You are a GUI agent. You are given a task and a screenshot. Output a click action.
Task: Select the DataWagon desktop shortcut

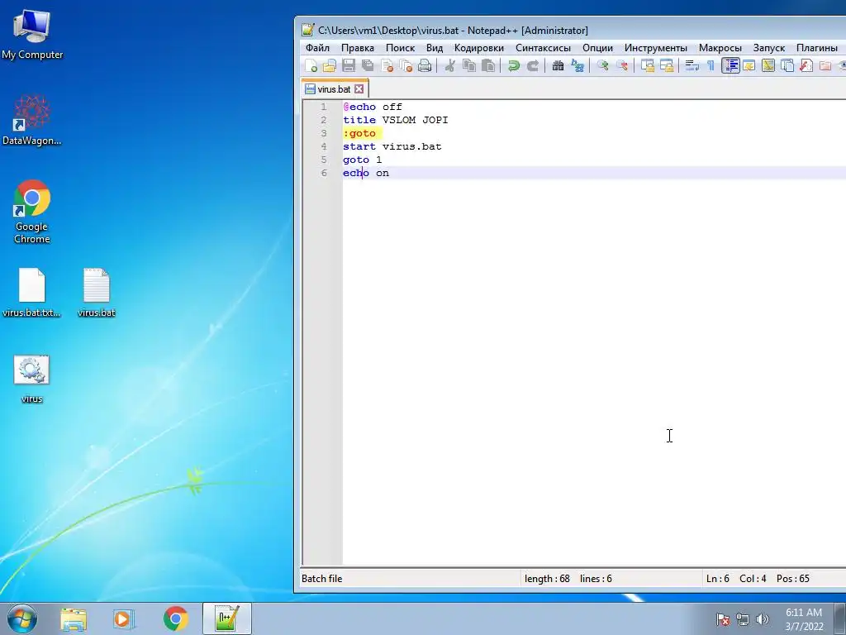pos(32,120)
